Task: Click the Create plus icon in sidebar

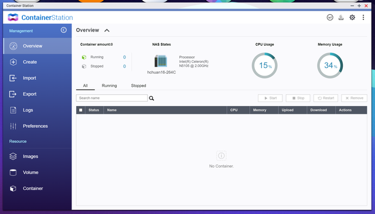Action: pyautogui.click(x=13, y=62)
